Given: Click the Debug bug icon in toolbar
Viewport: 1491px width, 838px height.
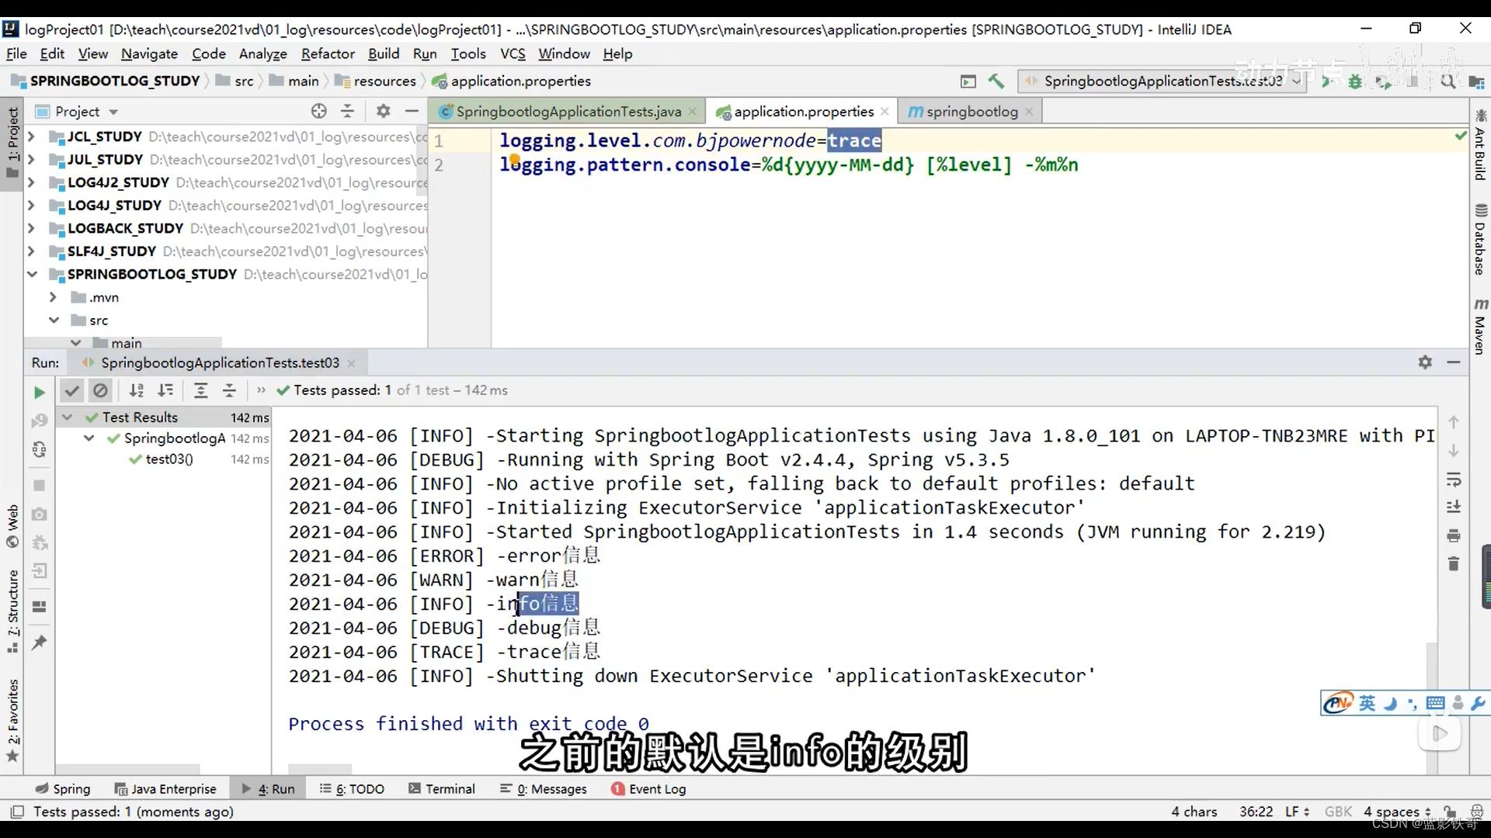Looking at the screenshot, I should pyautogui.click(x=1355, y=81).
